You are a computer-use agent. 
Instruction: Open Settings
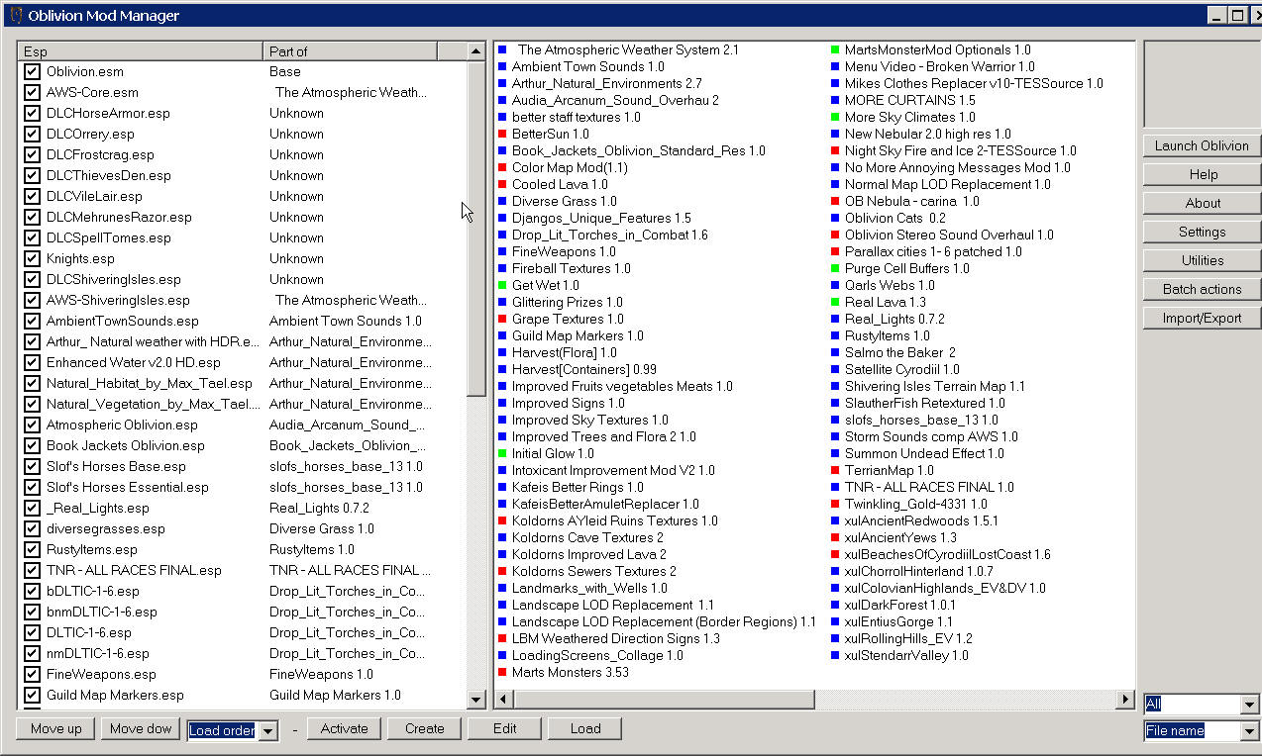pos(1202,232)
